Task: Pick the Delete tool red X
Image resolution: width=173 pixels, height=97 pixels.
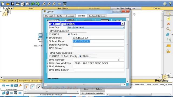Action: click(x=168, y=24)
